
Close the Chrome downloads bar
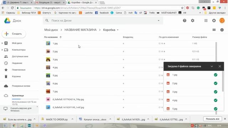point(225,119)
